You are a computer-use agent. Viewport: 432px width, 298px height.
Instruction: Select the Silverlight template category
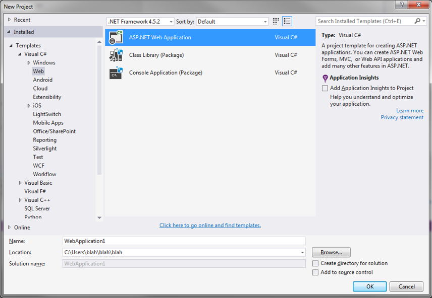click(45, 148)
